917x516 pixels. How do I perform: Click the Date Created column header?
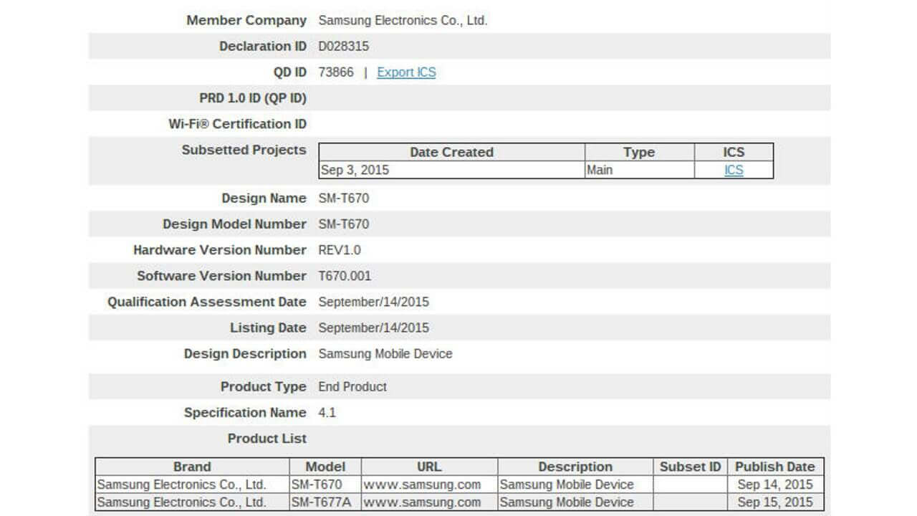point(451,152)
